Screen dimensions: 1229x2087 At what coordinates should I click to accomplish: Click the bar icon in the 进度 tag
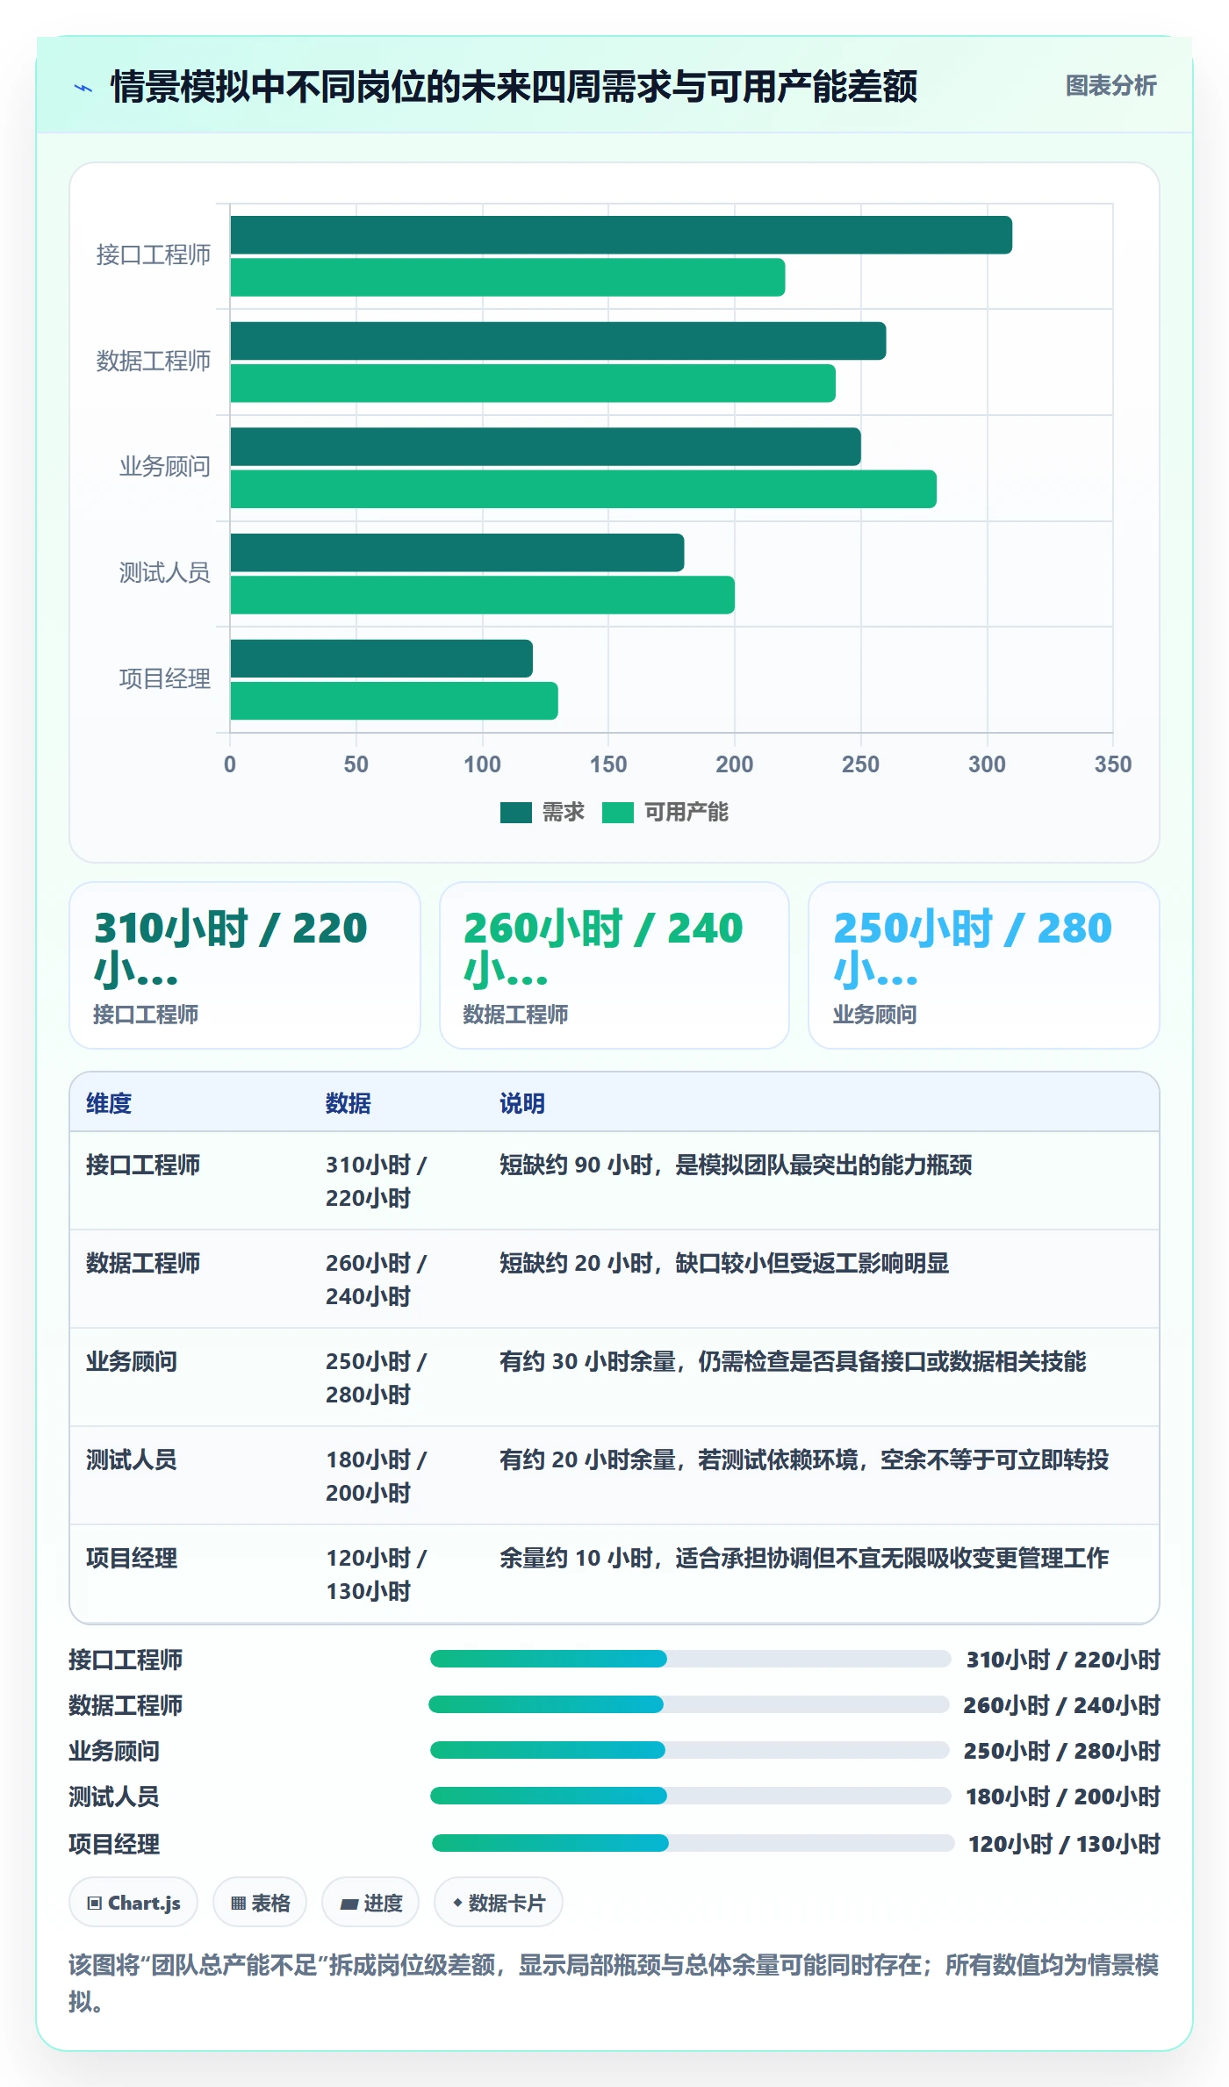(349, 1904)
